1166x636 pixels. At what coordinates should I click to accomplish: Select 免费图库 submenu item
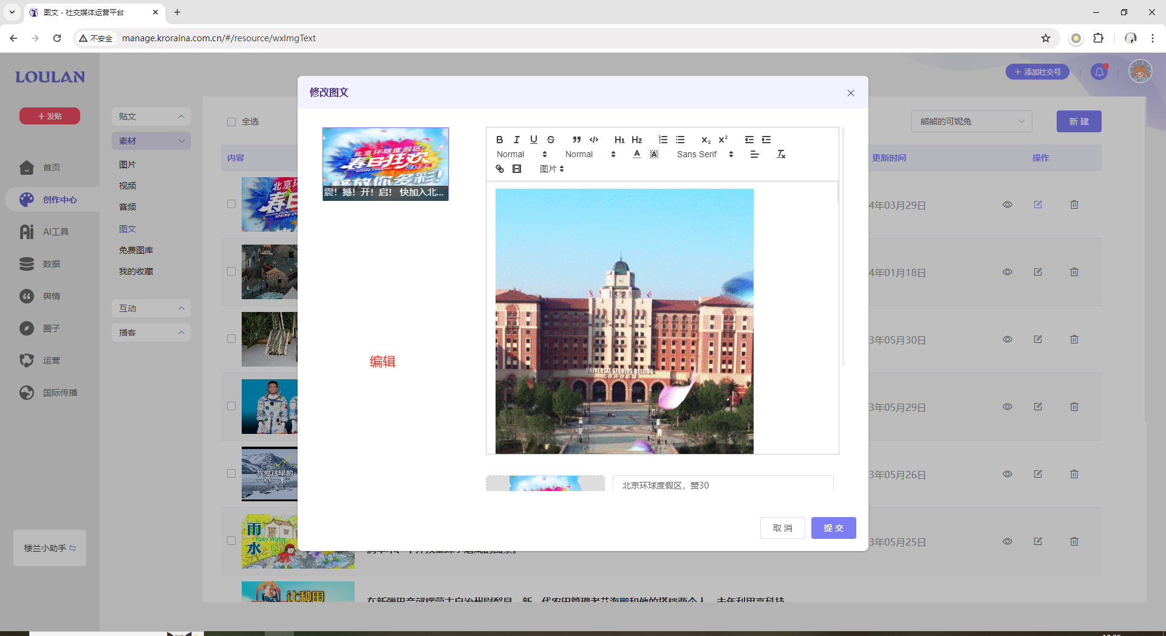[x=136, y=250]
